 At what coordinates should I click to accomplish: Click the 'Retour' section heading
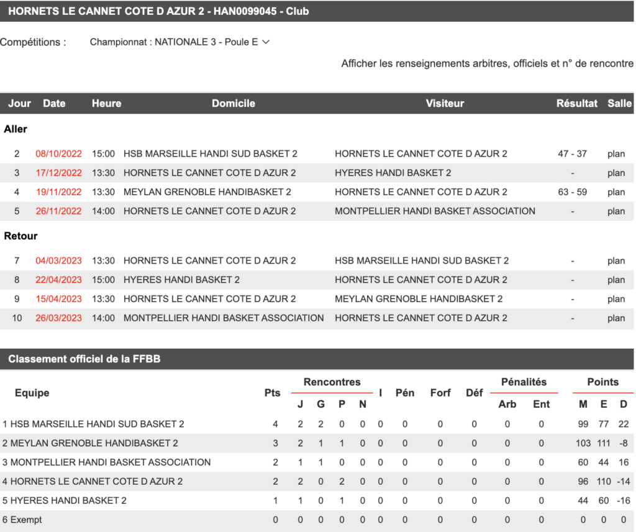pyautogui.click(x=20, y=236)
